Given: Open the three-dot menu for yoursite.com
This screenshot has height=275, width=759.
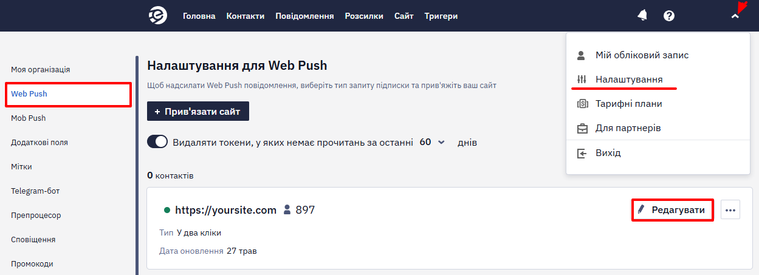Looking at the screenshot, I should [730, 210].
